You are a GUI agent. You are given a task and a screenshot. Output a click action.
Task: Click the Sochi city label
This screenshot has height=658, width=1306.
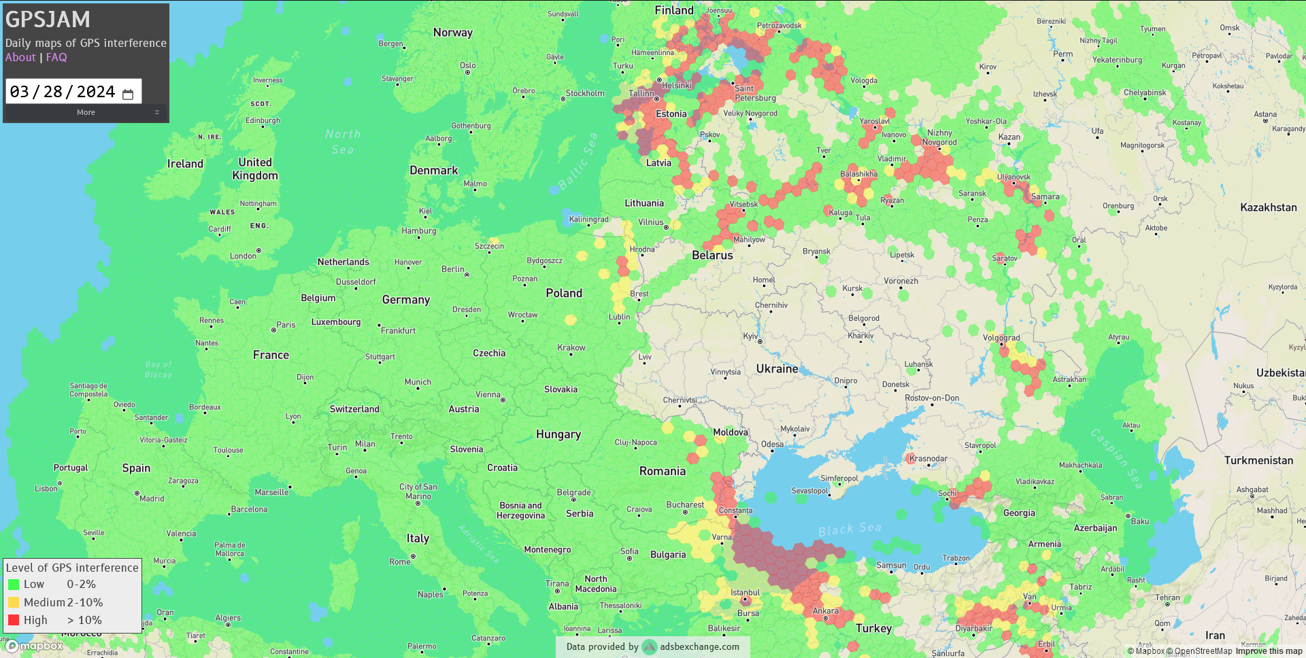click(x=947, y=493)
